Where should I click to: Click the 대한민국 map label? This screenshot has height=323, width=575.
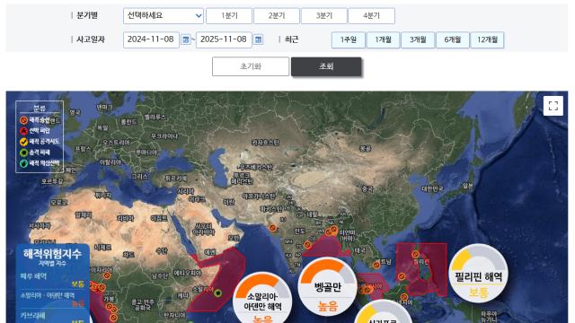pos(432,189)
